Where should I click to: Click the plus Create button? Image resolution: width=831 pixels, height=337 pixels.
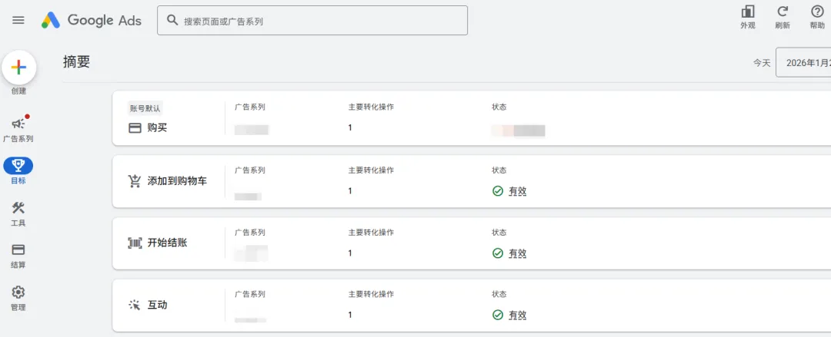click(x=18, y=68)
